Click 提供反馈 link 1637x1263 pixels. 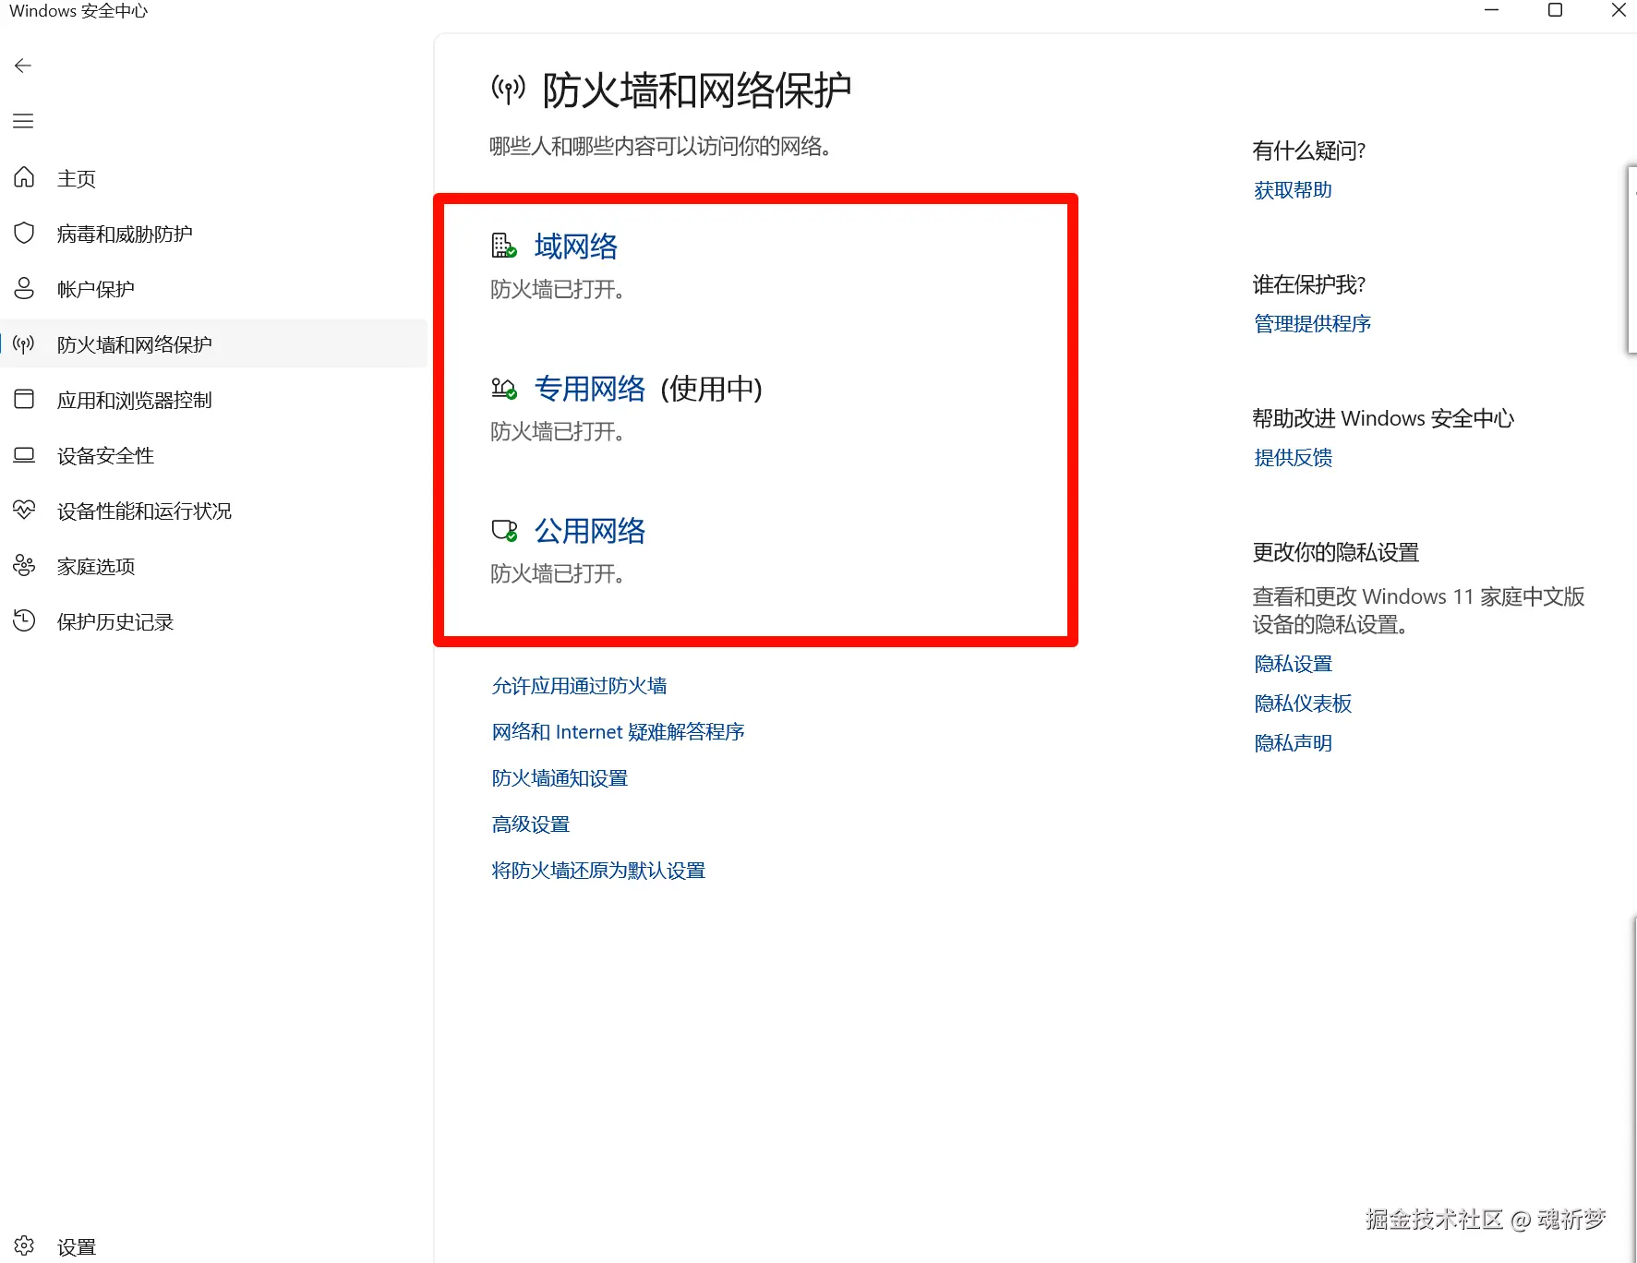click(x=1293, y=458)
